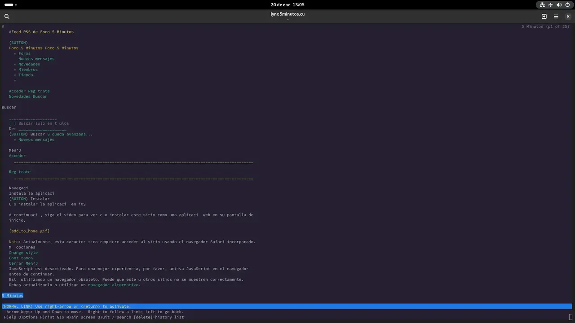This screenshot has width=575, height=323.
Task: Open the terminal search magnifier icon
Action: (x=7, y=16)
